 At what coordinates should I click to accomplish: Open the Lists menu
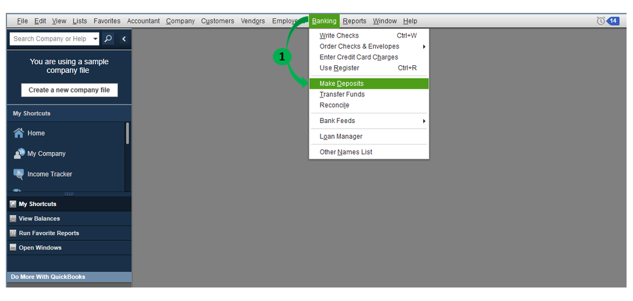[80, 21]
